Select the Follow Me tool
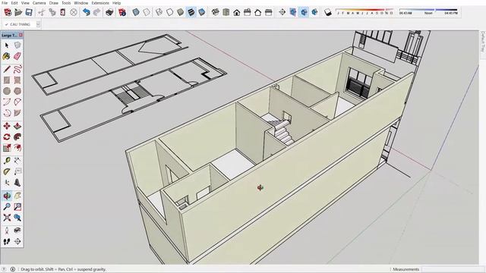Screen dimensions: 486x273 (x=17, y=136)
